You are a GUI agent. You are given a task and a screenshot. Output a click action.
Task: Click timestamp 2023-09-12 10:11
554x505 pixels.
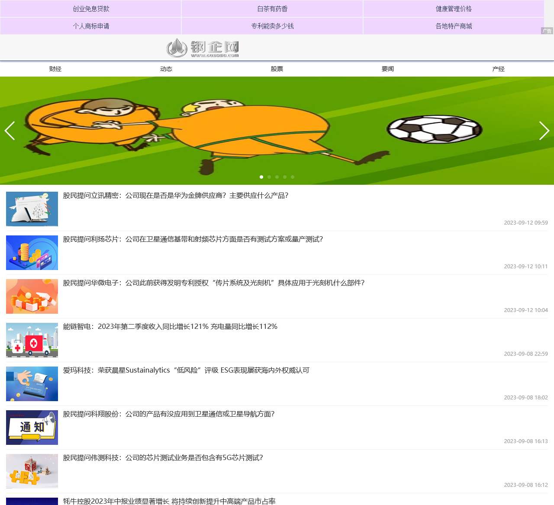click(x=526, y=267)
